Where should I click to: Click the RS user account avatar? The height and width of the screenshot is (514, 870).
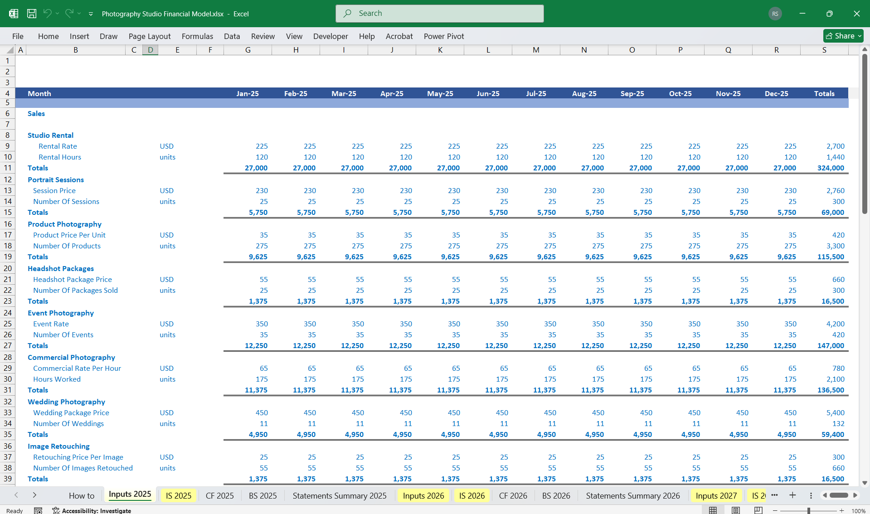[775, 14]
